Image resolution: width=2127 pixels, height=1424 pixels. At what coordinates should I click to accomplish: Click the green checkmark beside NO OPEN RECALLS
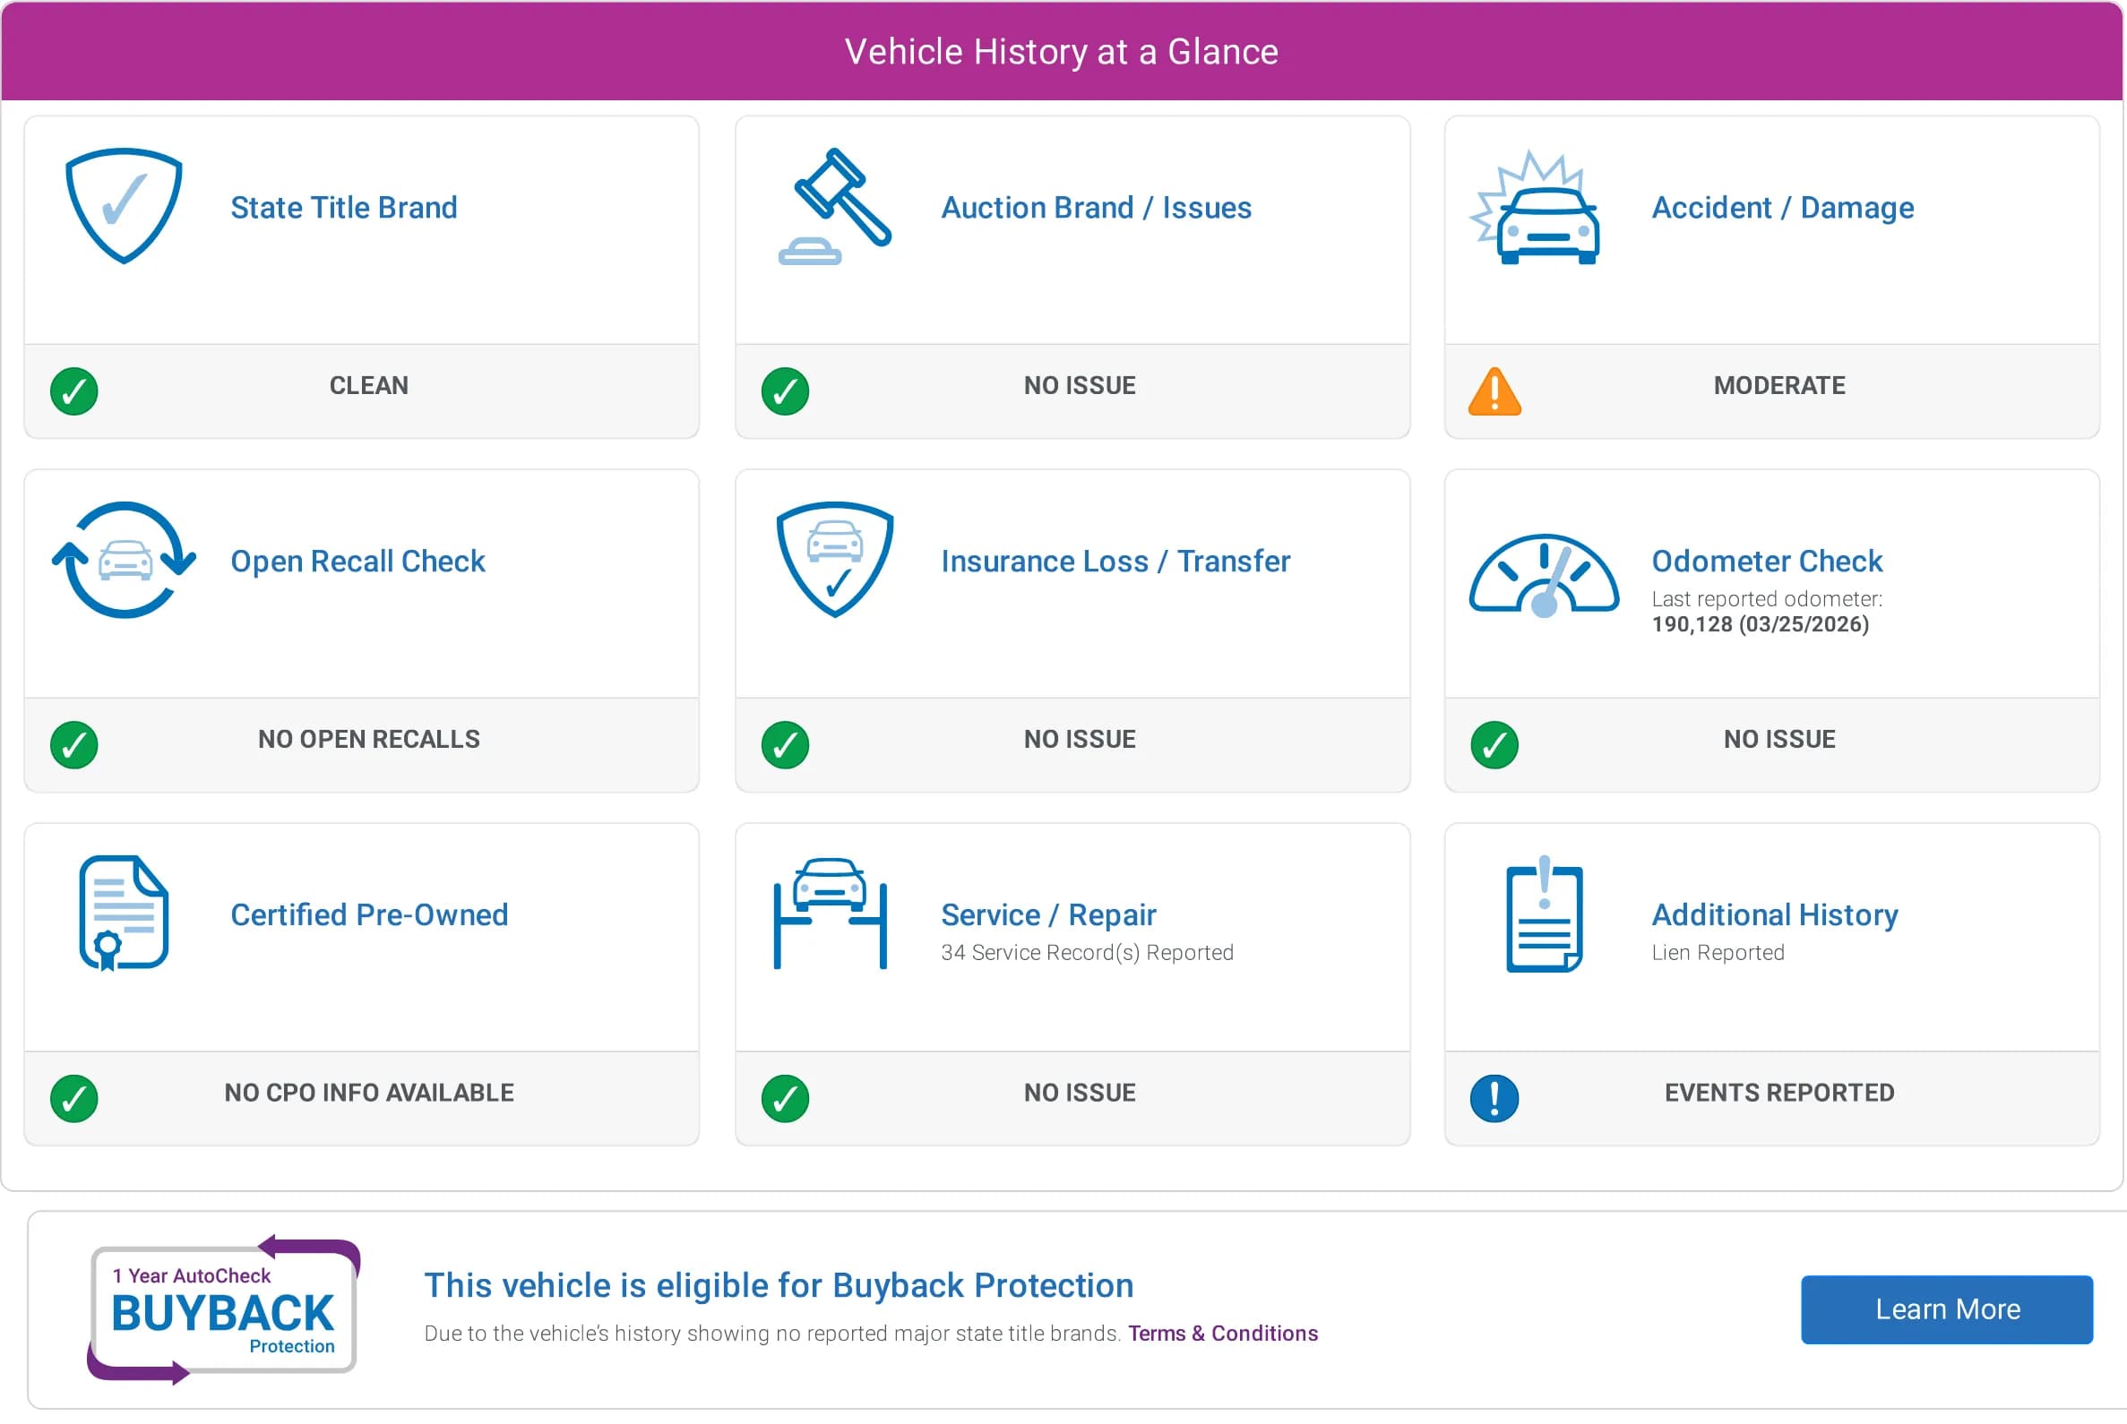[74, 745]
